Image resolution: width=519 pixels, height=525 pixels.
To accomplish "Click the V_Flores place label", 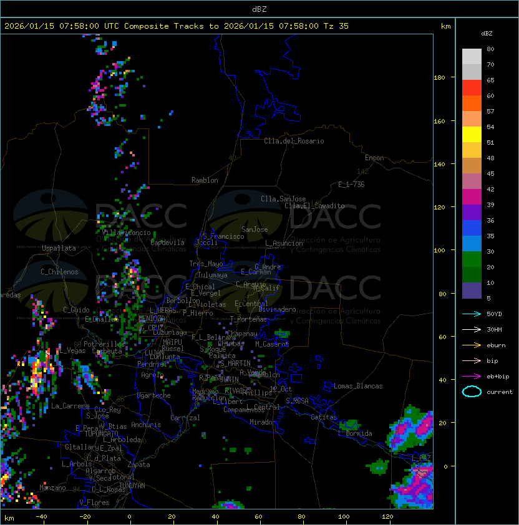I will click(x=94, y=503).
